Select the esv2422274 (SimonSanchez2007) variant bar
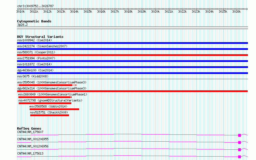256x160 pixels. point(132,49)
